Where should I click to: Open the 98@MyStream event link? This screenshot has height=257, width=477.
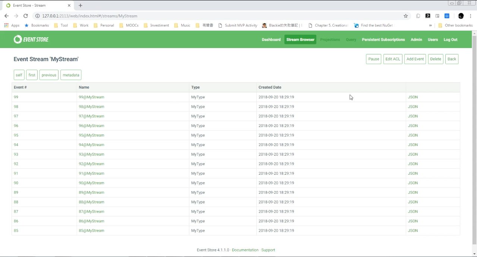91,107
